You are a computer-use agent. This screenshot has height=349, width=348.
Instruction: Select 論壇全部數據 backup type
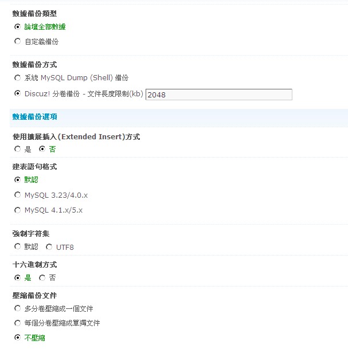click(17, 27)
